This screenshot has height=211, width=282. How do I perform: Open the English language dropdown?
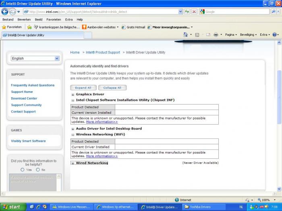click(x=35, y=58)
